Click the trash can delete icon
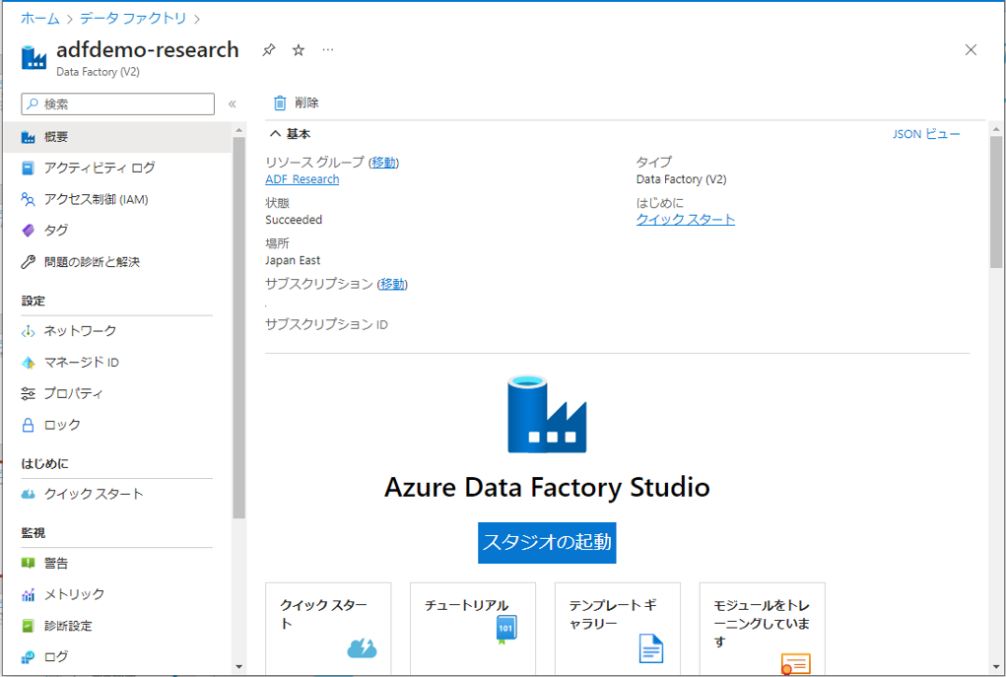The image size is (1006, 677). click(x=280, y=102)
